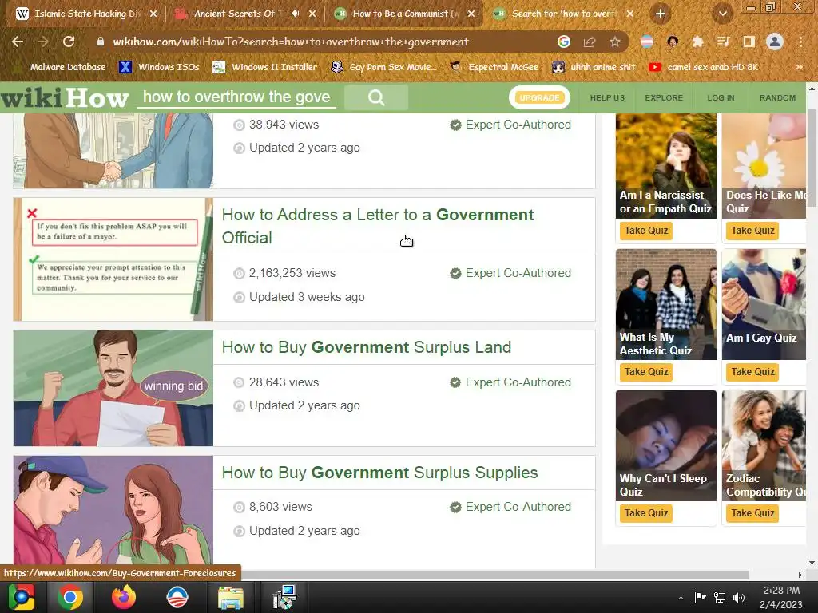Click RANDOM menu item
Viewport: 818px width, 613px height.
pos(777,98)
